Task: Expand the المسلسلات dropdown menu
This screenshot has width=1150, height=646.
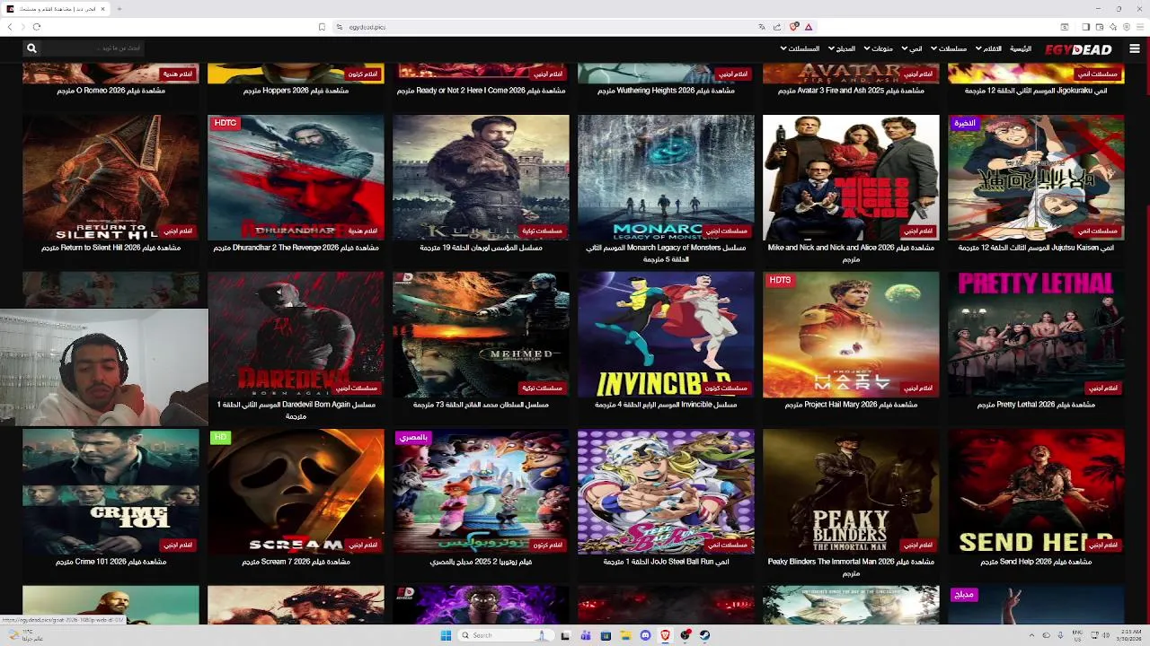Action: pyautogui.click(x=800, y=48)
